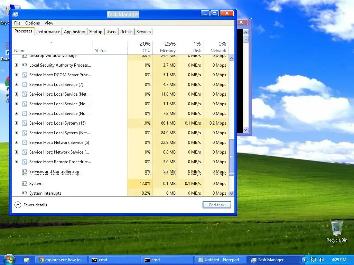Viewport: 354px width, 265px height.
Task: Select the System interrupts row
Action: (x=120, y=193)
